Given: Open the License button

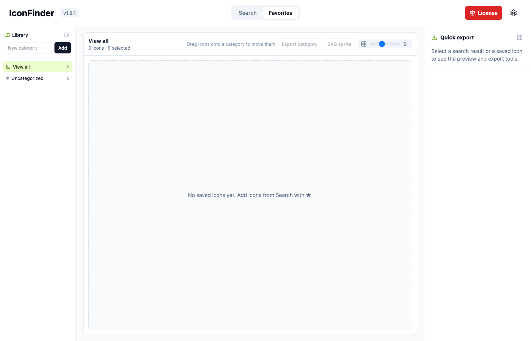Looking at the screenshot, I should pyautogui.click(x=484, y=13).
